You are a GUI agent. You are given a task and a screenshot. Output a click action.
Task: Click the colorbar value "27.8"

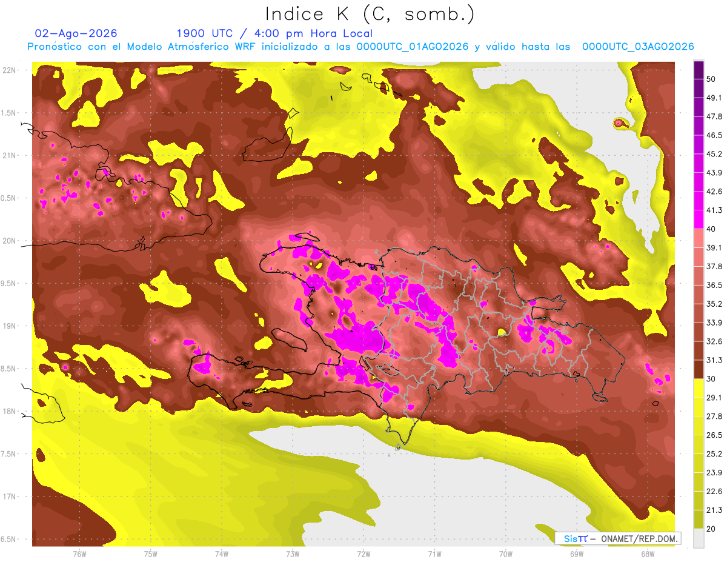715,416
